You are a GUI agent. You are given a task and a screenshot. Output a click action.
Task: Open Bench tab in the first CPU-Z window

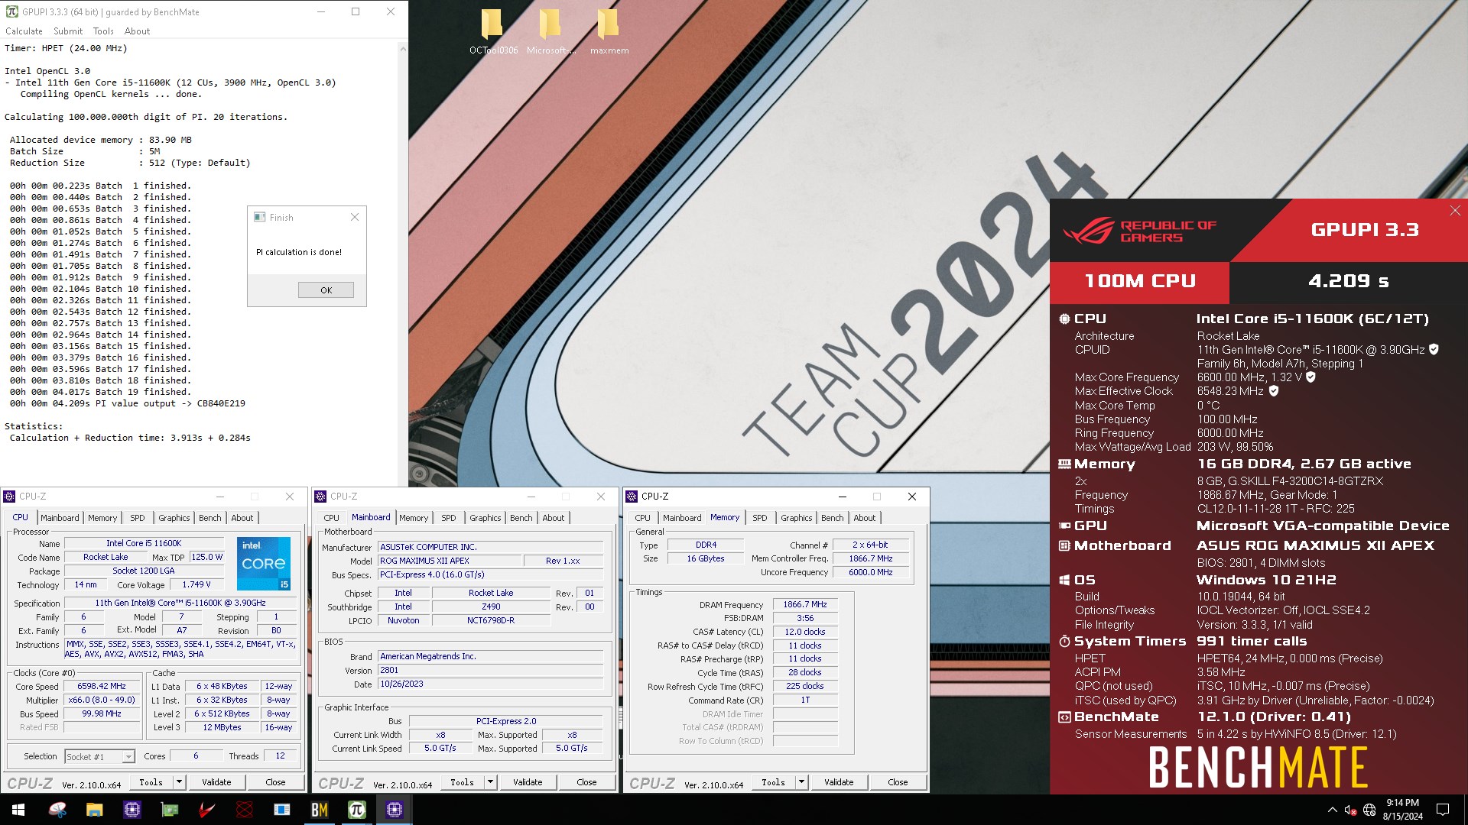(x=209, y=518)
